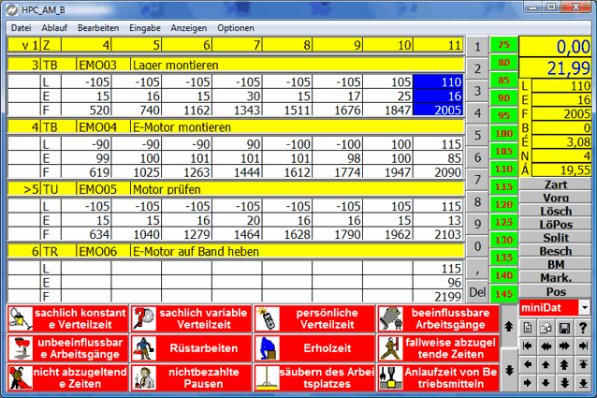This screenshot has width=597, height=398.
Task: Click the copy documents icon
Action: [546, 328]
